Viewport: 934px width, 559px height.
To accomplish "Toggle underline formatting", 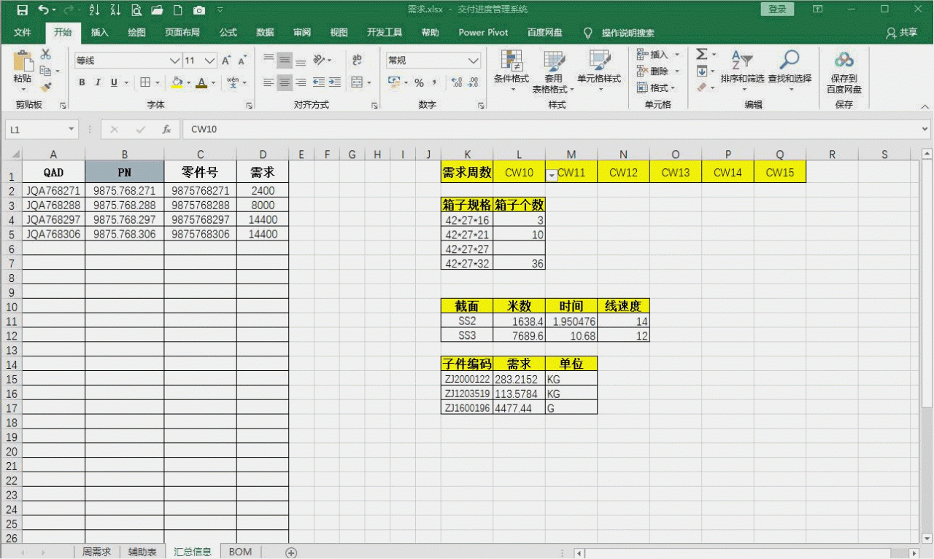I will click(x=115, y=82).
